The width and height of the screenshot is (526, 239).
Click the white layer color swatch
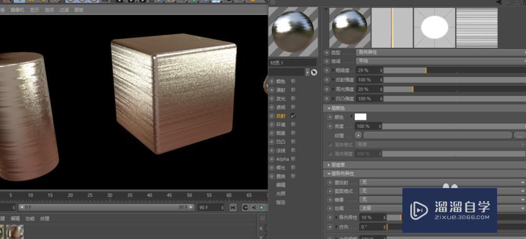(x=360, y=117)
